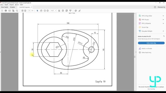166x93 pixels.
Task: Open the Dosya menu
Action: tap(2, 5)
